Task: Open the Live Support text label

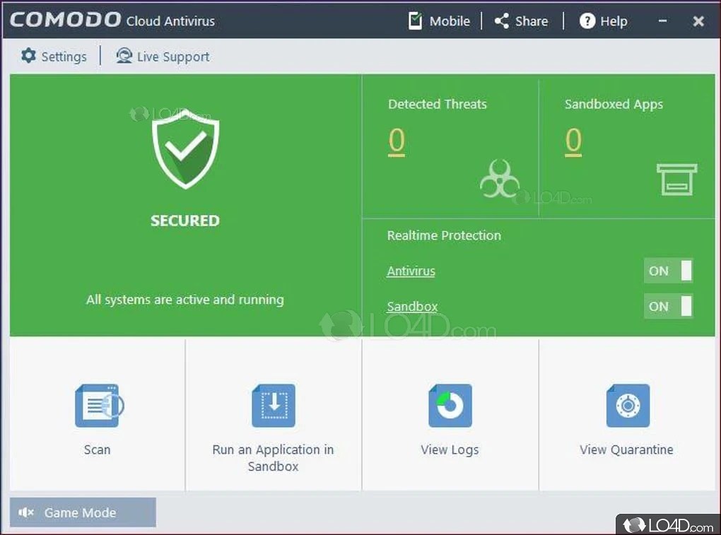Action: [173, 57]
